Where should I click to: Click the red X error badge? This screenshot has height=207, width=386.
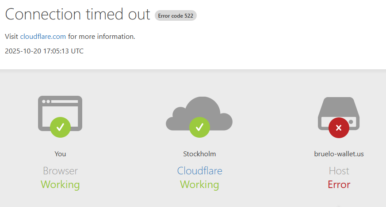tap(339, 128)
